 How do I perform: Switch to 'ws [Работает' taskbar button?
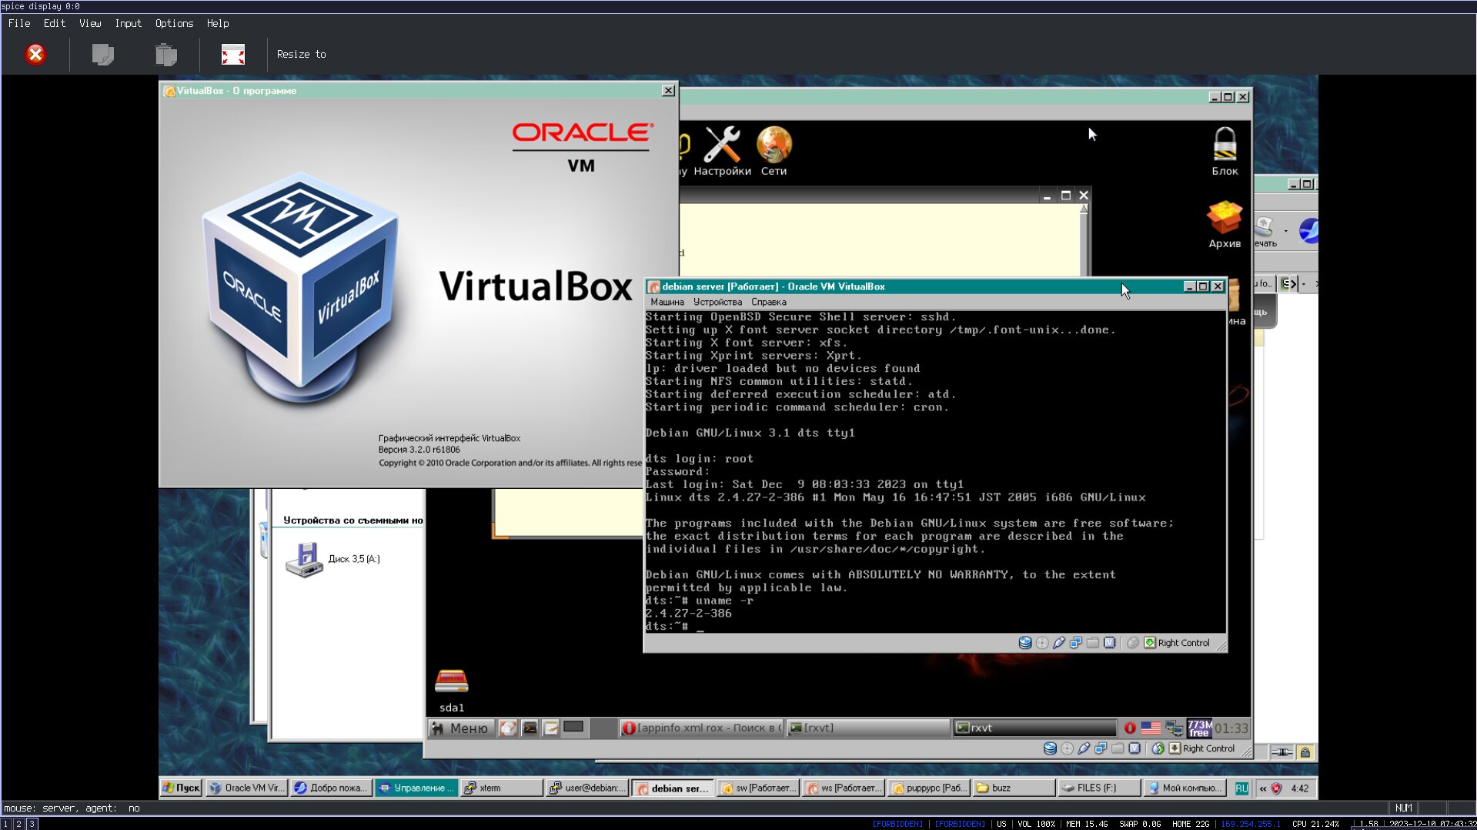[x=843, y=788]
